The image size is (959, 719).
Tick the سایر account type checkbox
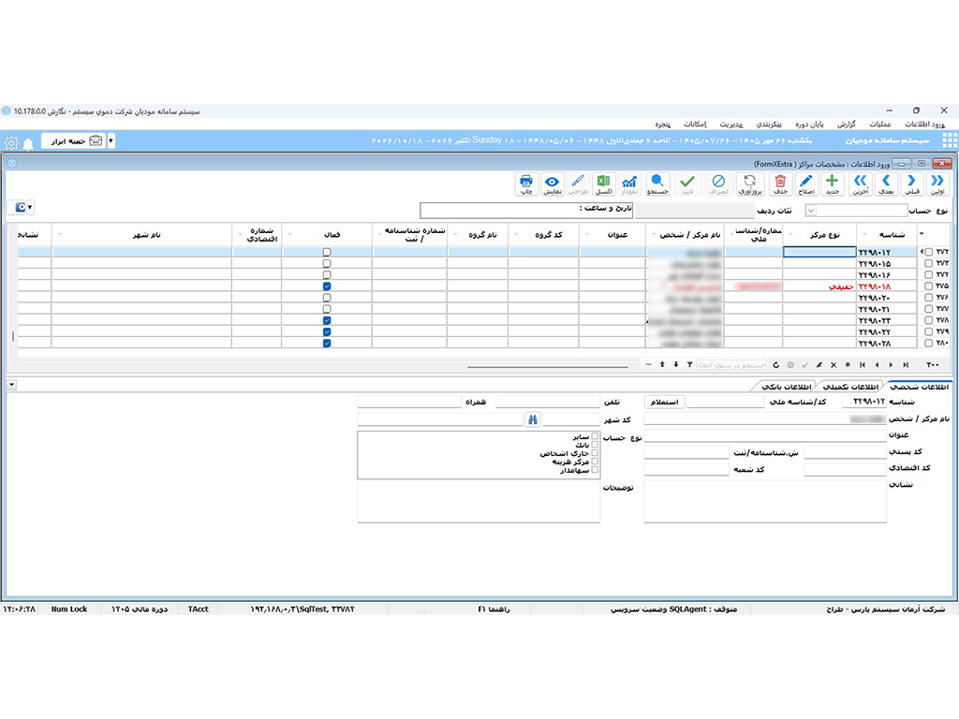[595, 436]
